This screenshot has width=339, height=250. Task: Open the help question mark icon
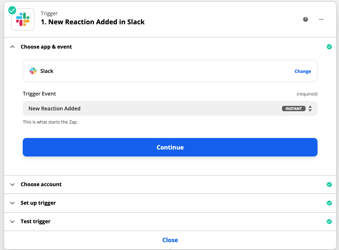[306, 19]
